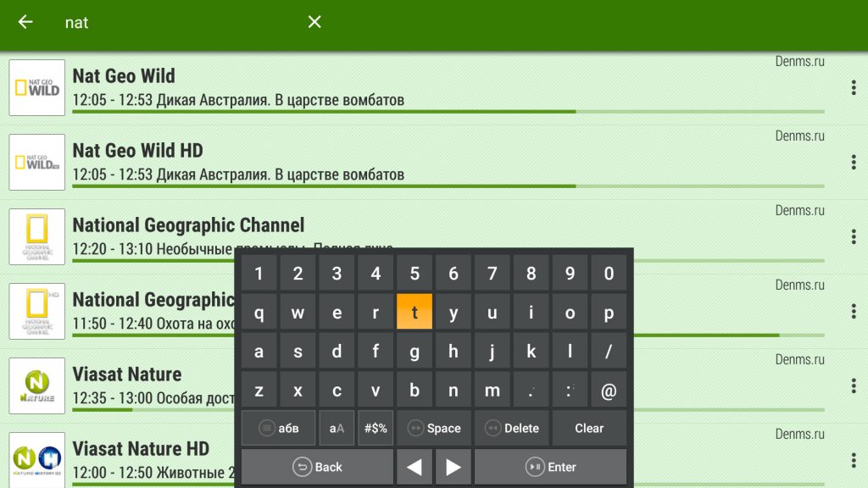Erase all input with Clear key
This screenshot has height=488, width=868.
coord(590,428)
